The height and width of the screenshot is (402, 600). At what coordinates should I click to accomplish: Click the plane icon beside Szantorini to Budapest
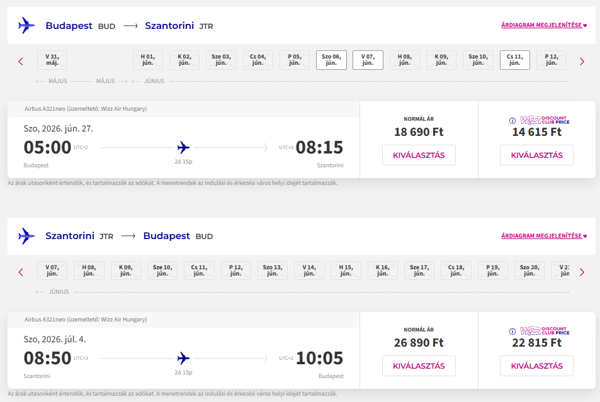pyautogui.click(x=26, y=237)
